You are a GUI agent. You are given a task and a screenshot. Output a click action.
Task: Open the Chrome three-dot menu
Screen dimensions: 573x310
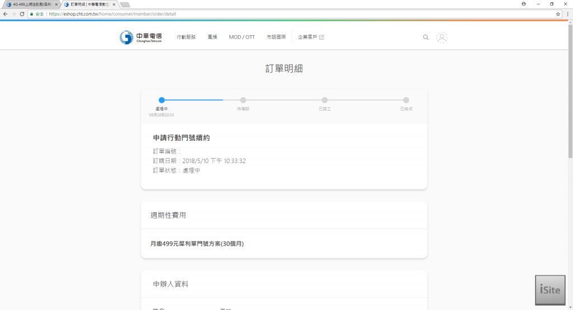click(x=567, y=14)
